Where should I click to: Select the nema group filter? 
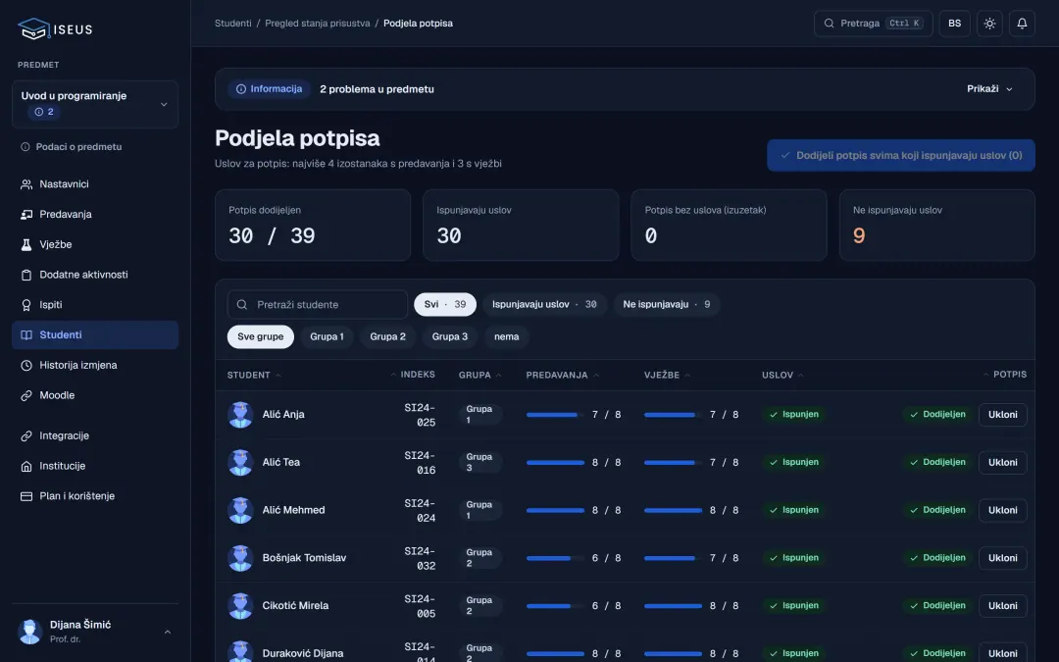[507, 336]
